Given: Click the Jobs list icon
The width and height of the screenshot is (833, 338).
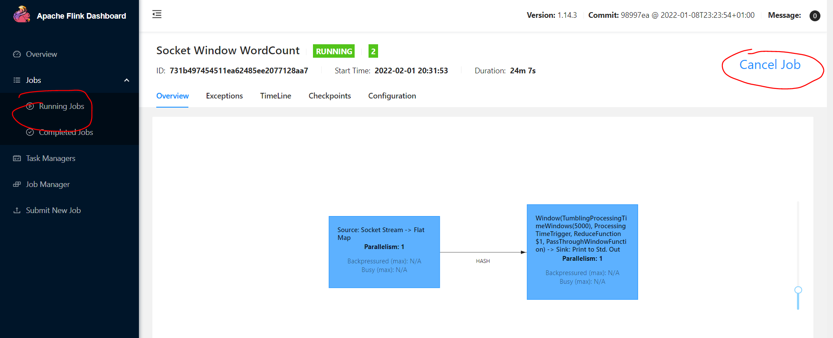Looking at the screenshot, I should point(17,80).
